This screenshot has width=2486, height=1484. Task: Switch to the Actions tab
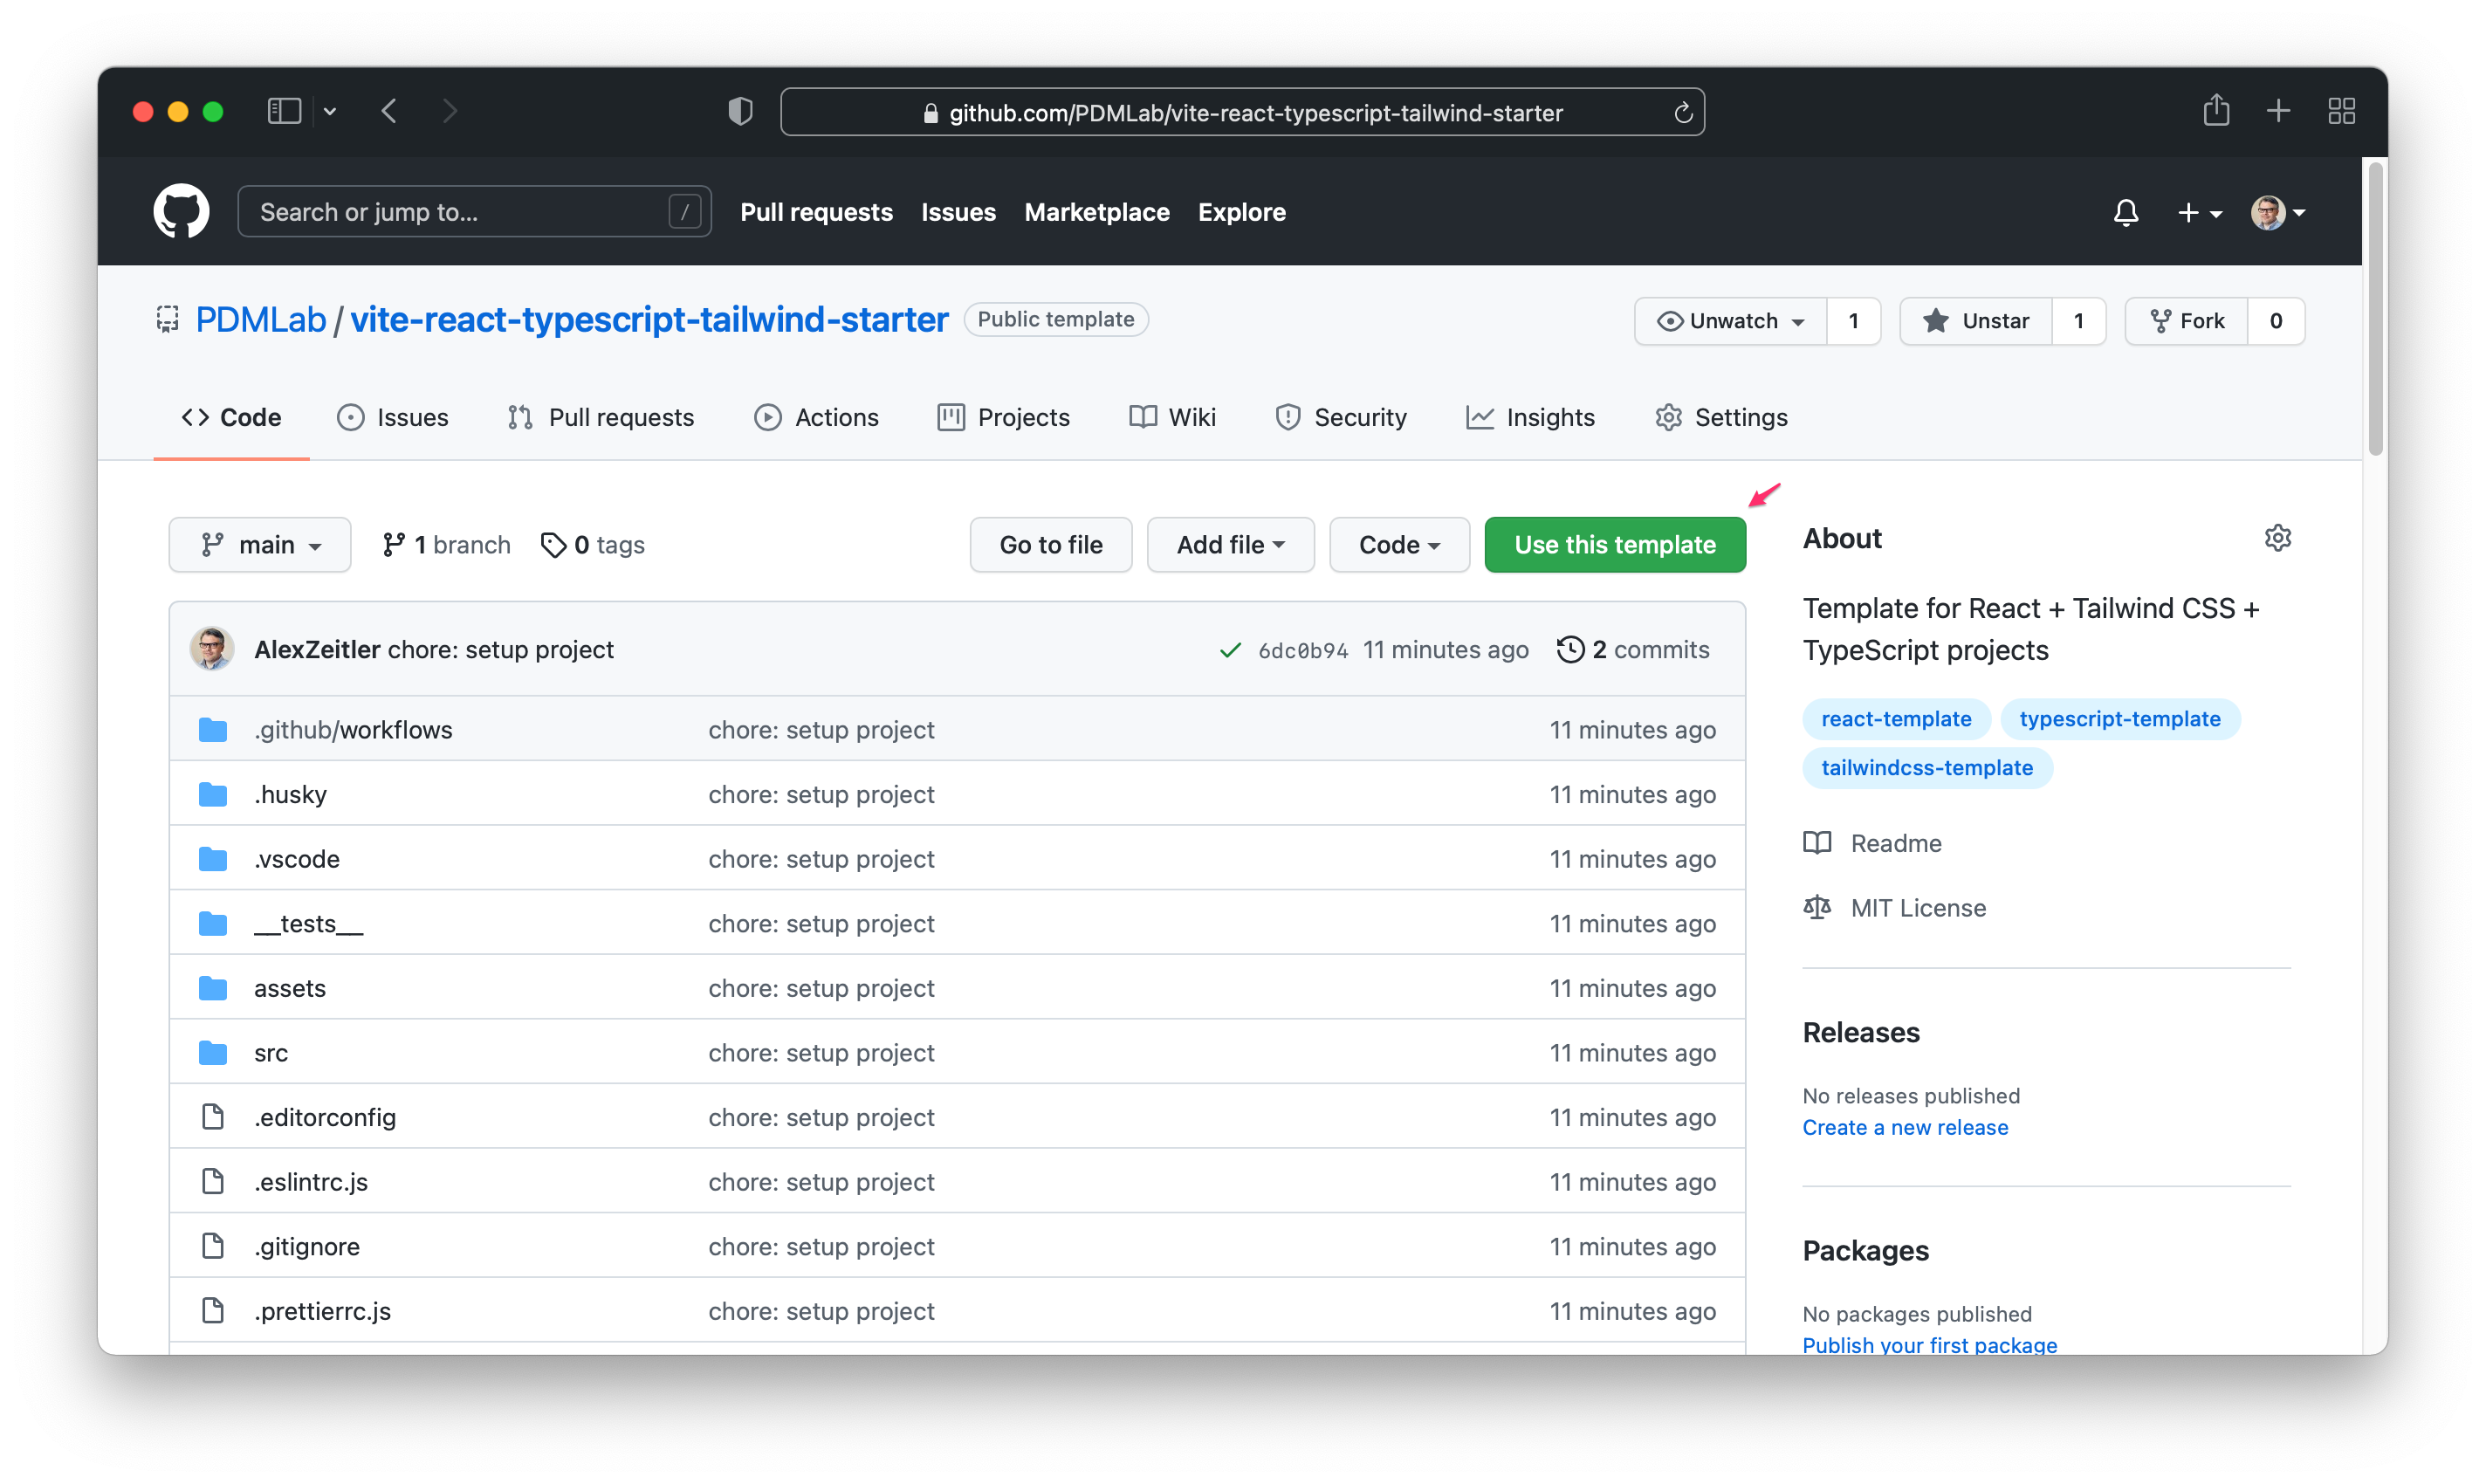pos(816,417)
